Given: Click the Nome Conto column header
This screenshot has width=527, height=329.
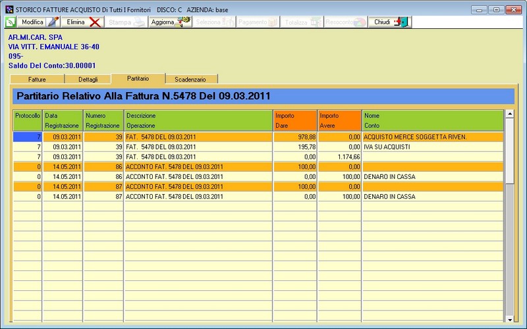Looking at the screenshot, I should (x=433, y=120).
